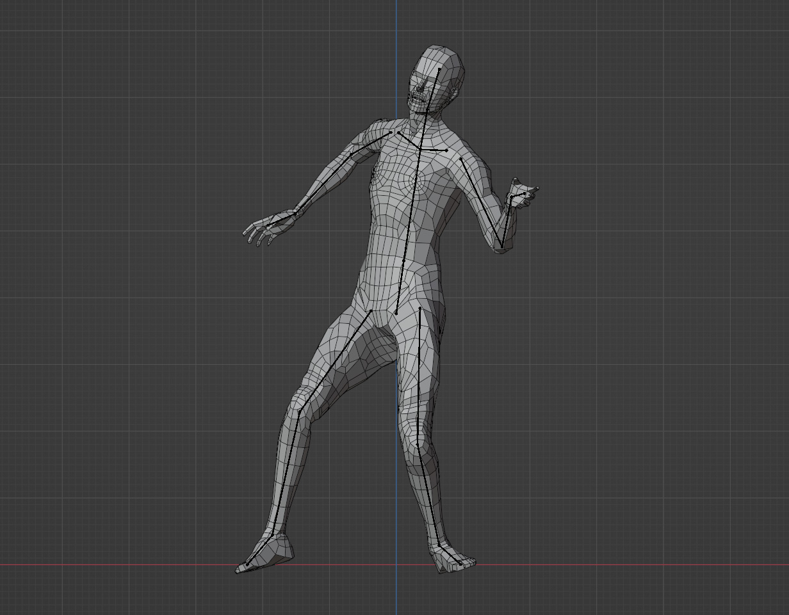Click the shin bone of the outstretched leg
This screenshot has width=789, height=615.
coord(286,472)
